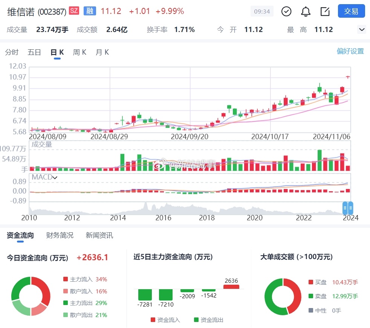Click the 12.99万手 sell volume value
Image resolution: width=370 pixels, height=328 pixels.
(x=345, y=296)
